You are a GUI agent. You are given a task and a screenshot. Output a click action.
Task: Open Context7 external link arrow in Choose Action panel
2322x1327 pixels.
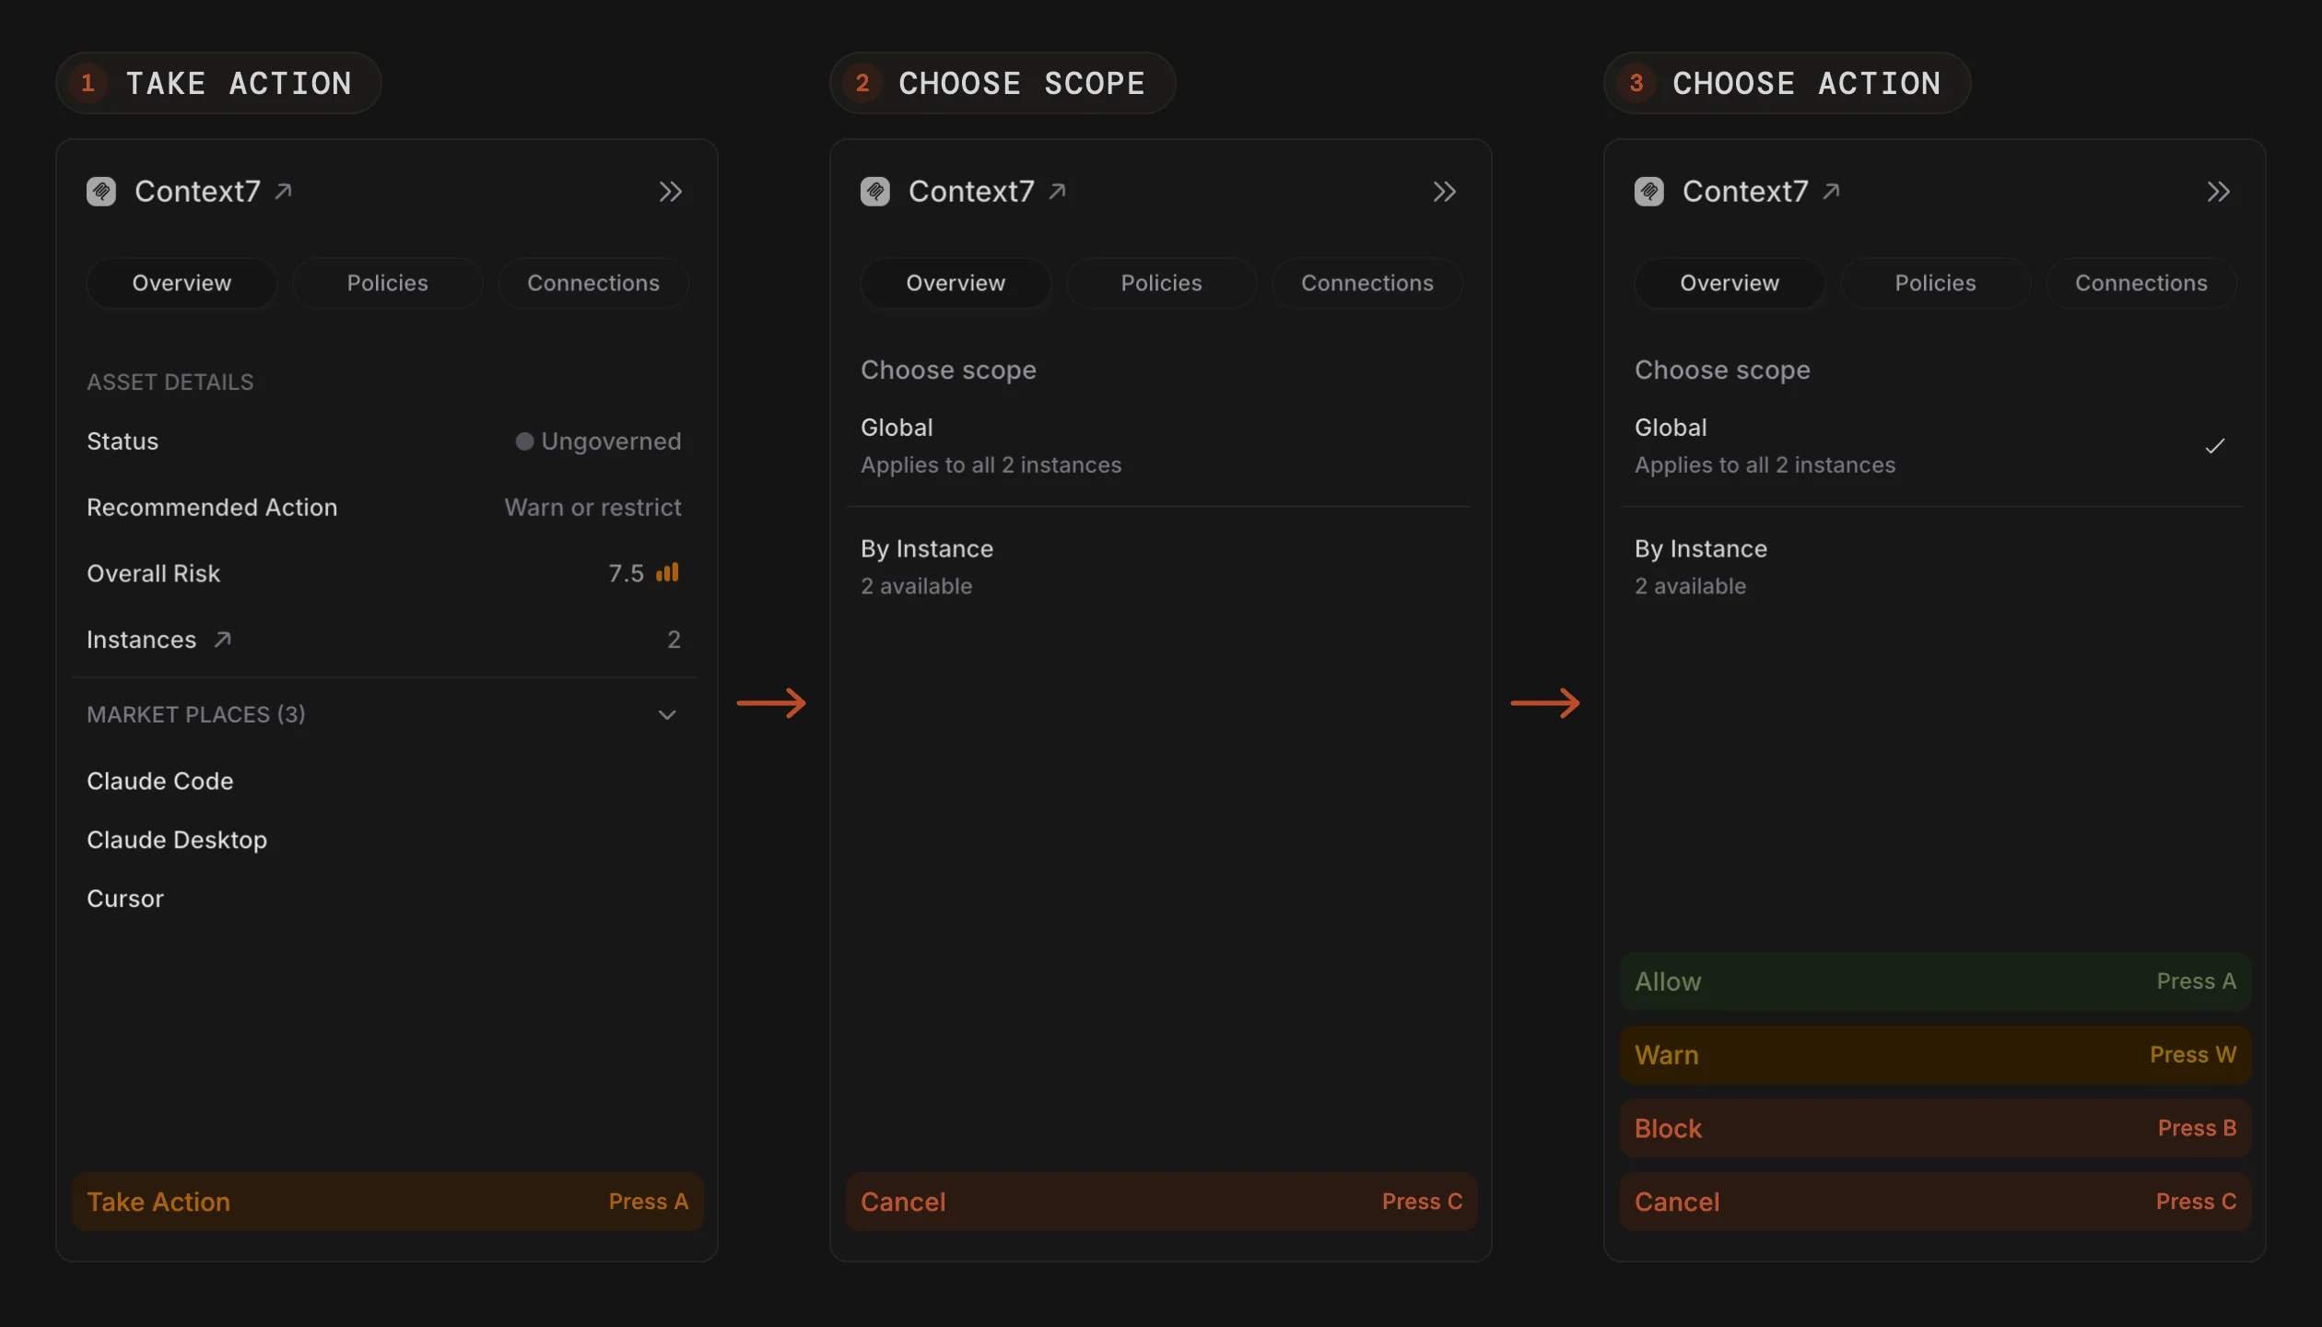(x=1832, y=191)
